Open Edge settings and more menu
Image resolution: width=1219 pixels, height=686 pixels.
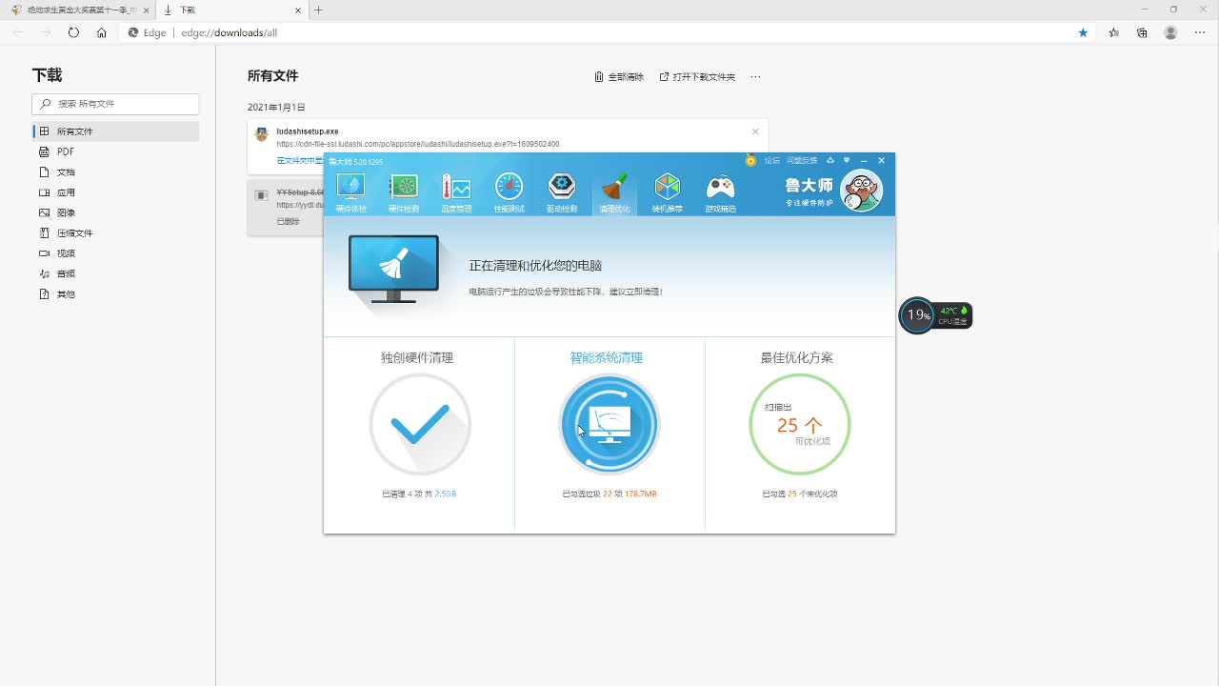click(1200, 32)
